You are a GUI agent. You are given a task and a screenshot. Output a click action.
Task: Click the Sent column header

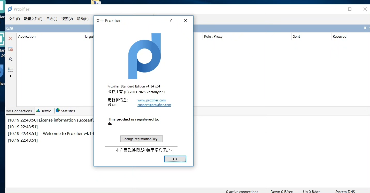(312, 36)
